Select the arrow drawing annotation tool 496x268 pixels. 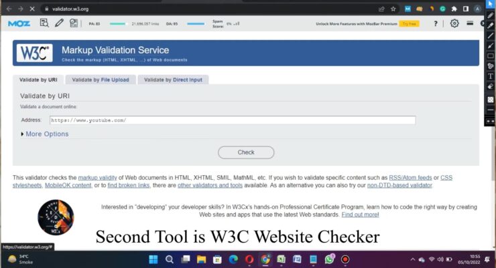tap(491, 45)
